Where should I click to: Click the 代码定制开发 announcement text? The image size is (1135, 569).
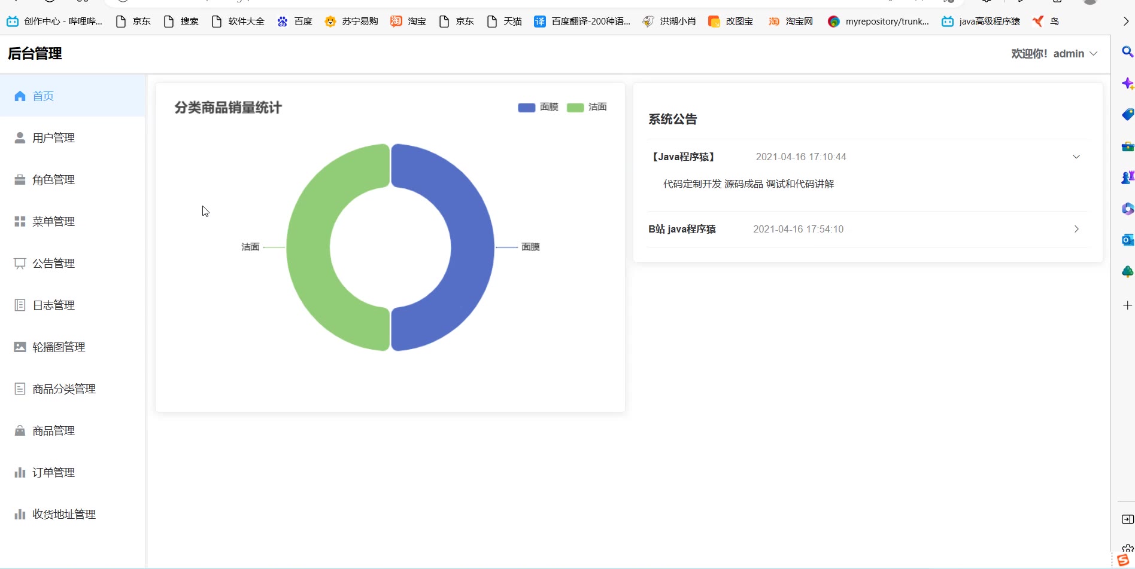click(x=748, y=184)
